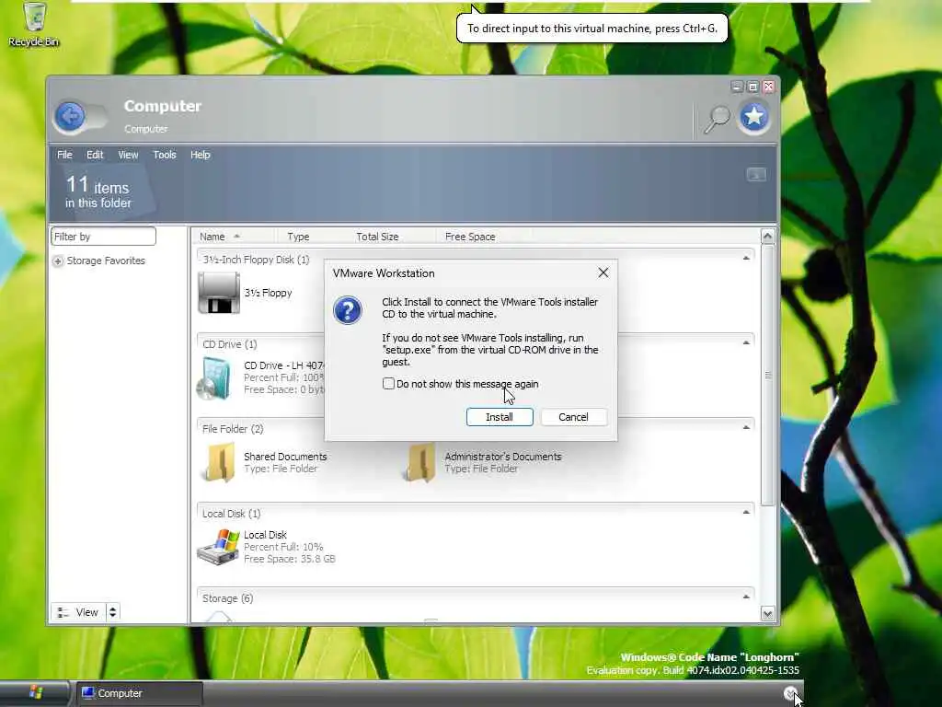The image size is (942, 707).
Task: Click 'Free Space: 35.8 GB' text
Action: [x=290, y=559]
